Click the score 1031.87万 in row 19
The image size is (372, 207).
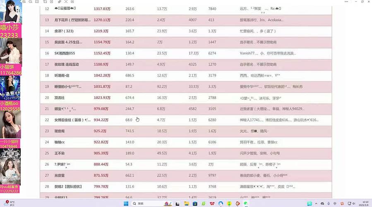[102, 87]
